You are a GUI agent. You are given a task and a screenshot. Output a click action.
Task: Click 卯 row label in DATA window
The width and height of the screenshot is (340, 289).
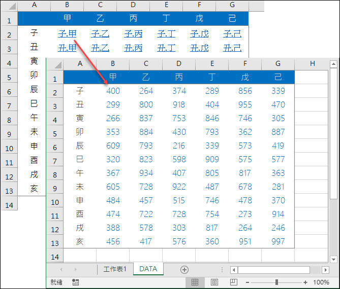pyautogui.click(x=80, y=132)
